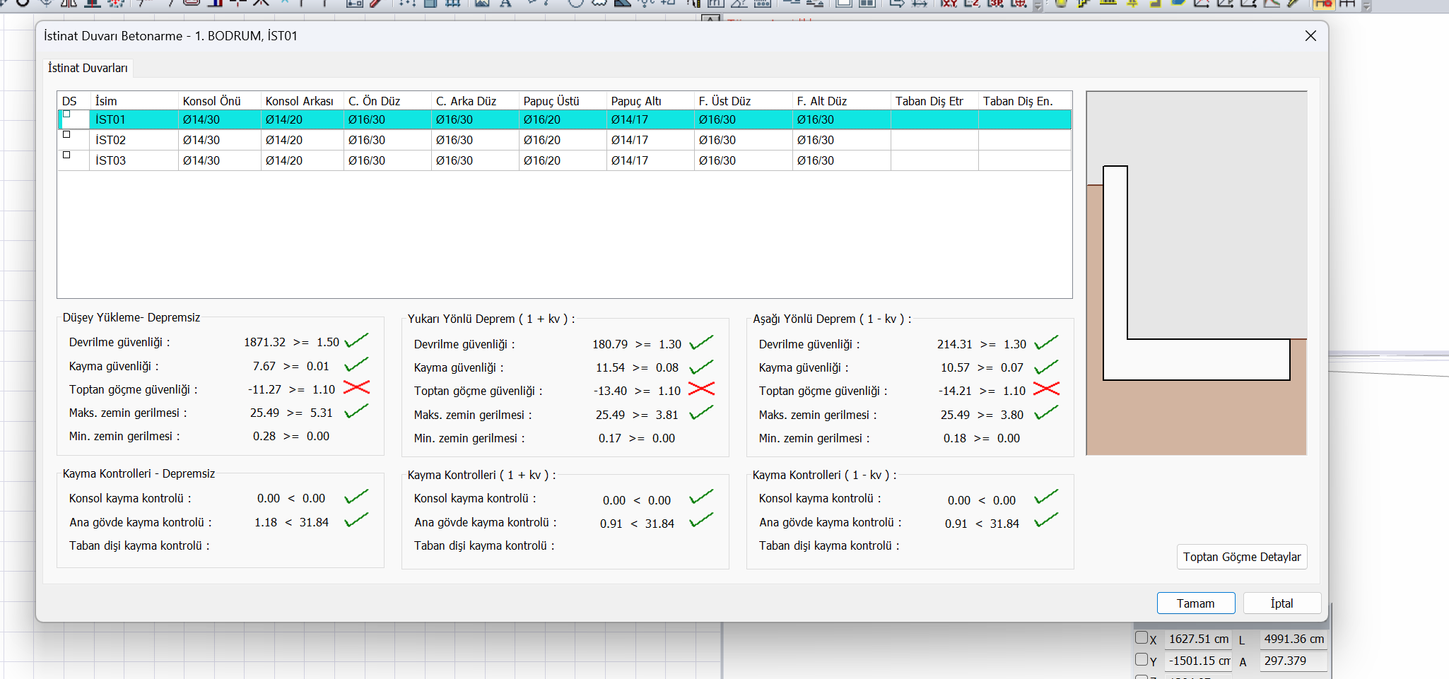Viewport: 1449px width, 679px height.
Task: Select the İST02 row in the table
Action: [565, 140]
